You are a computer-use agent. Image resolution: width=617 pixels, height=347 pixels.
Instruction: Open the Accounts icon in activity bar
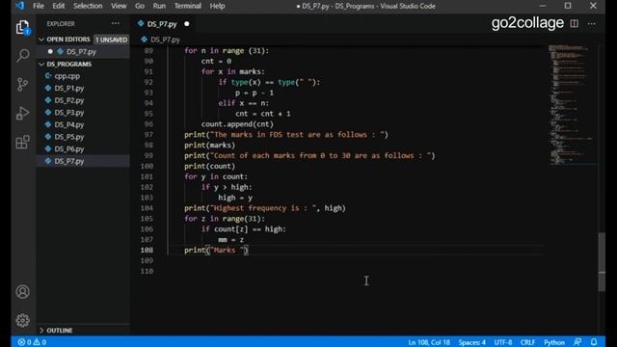(x=23, y=292)
